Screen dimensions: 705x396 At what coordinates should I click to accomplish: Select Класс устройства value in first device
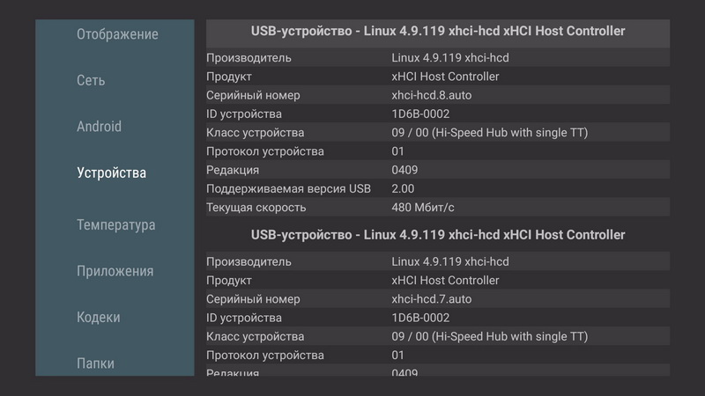tap(489, 133)
